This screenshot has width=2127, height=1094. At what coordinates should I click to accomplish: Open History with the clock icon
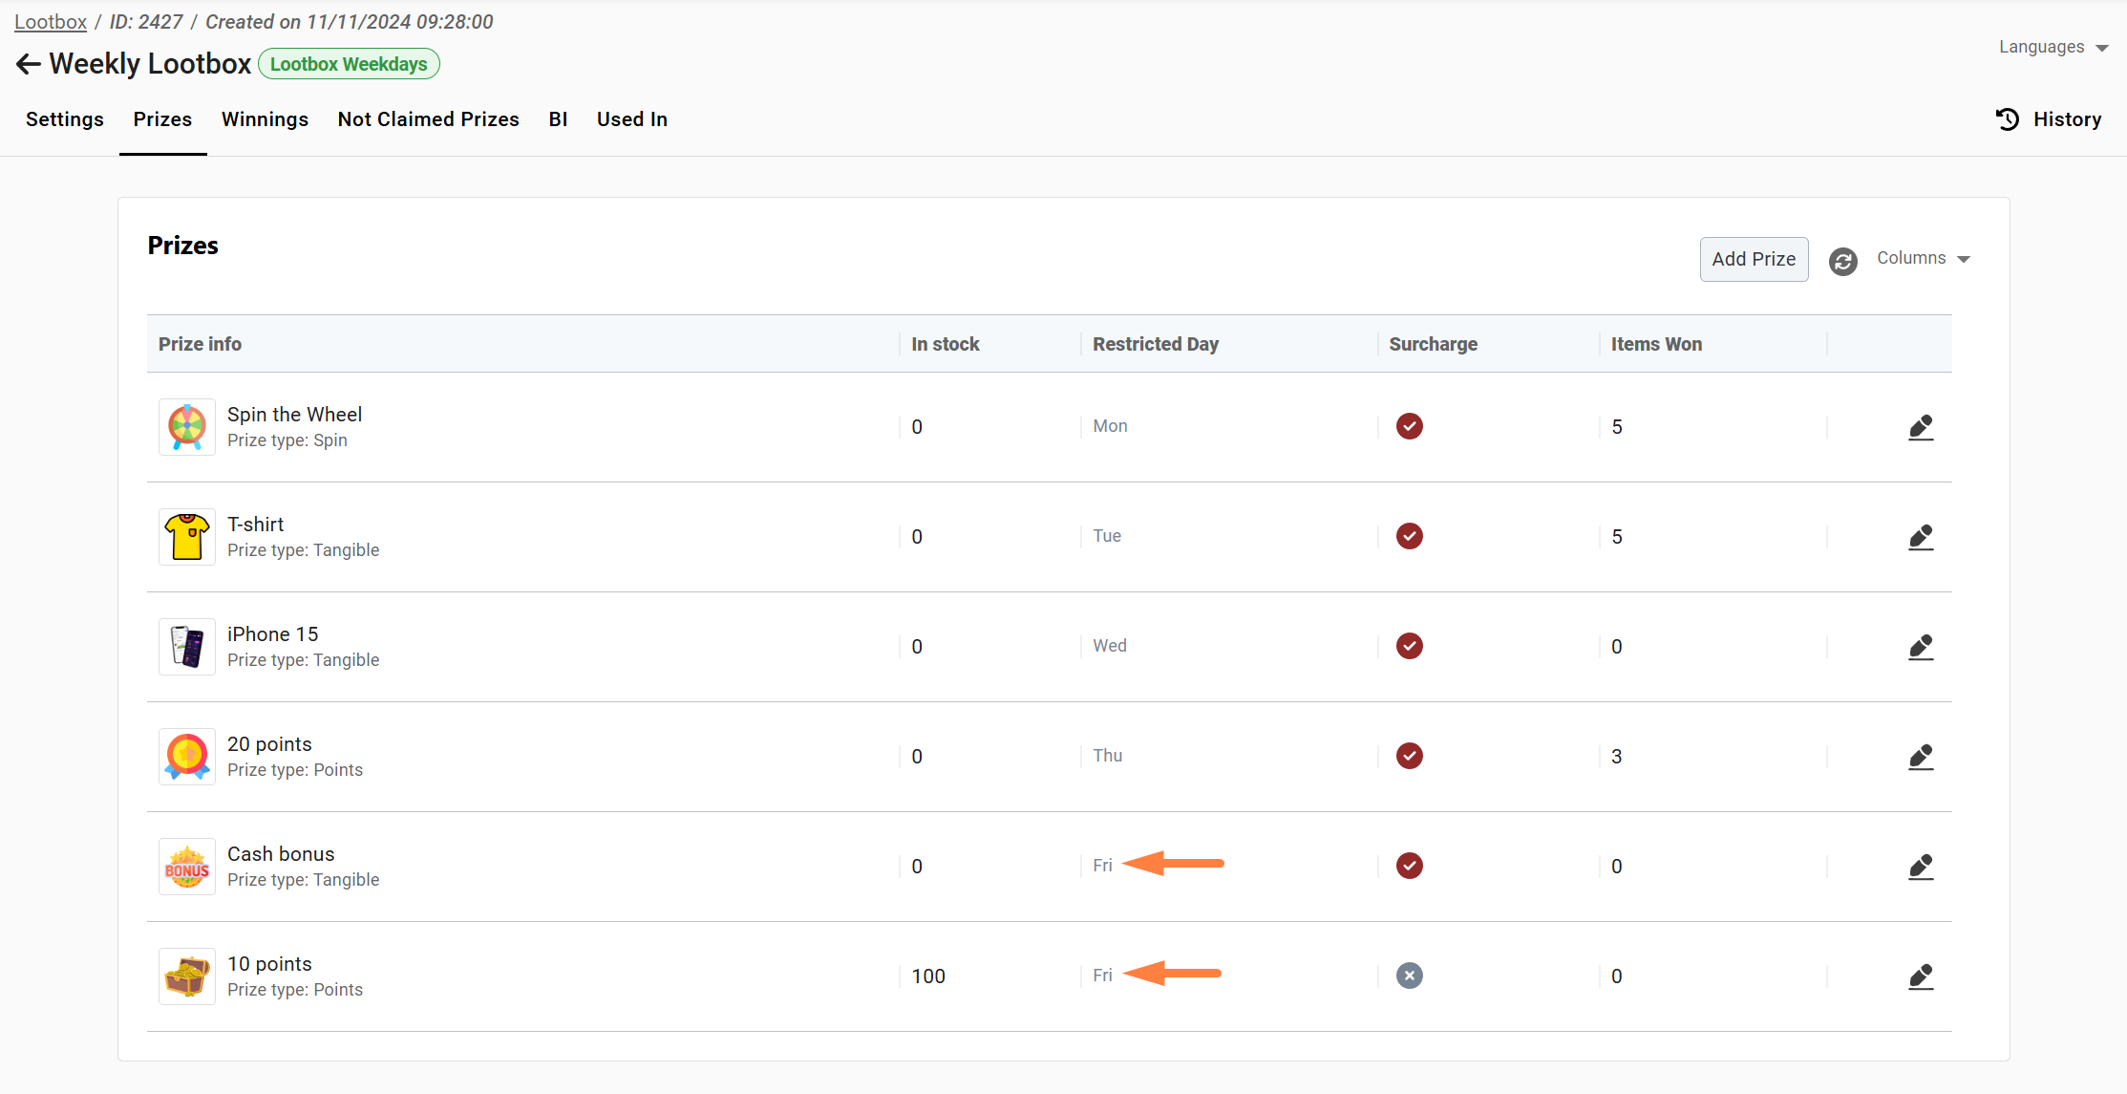pos(2008,119)
